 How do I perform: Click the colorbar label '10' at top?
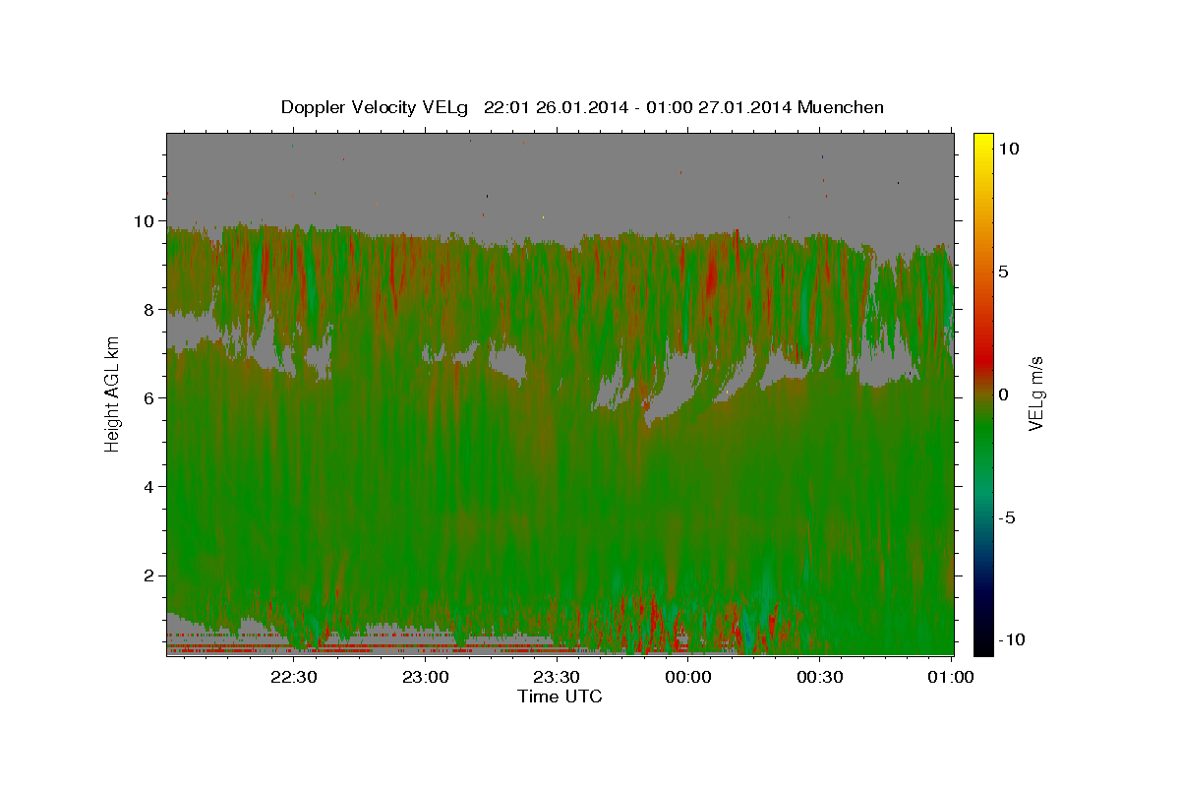(1008, 148)
